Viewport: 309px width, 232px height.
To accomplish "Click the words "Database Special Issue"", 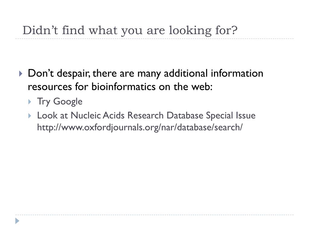I will click(211, 116).
